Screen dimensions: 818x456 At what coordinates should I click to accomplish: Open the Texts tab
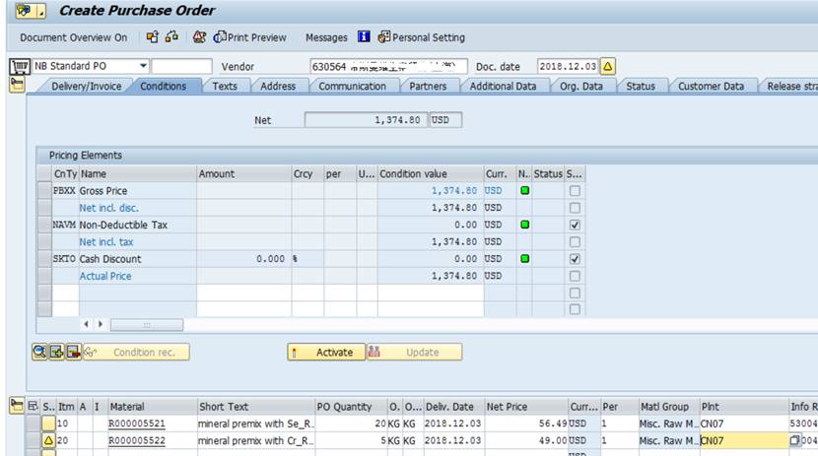(225, 86)
